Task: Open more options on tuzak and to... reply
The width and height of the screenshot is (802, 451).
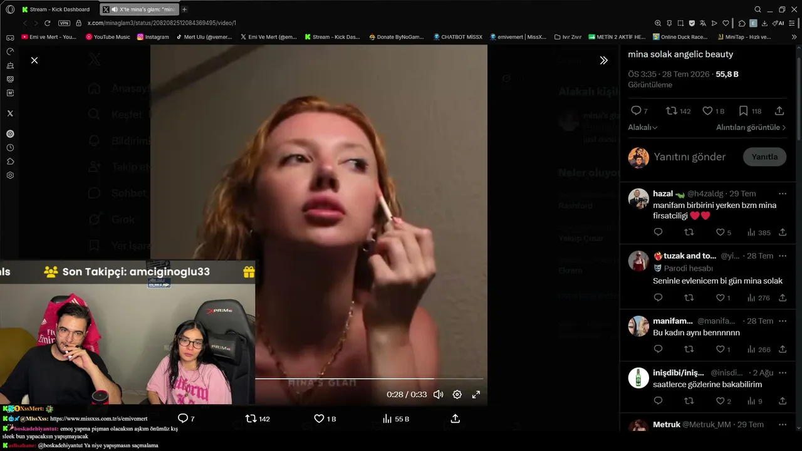Action: tap(782, 256)
